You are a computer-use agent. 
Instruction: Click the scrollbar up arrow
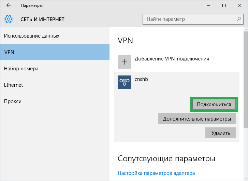click(246, 30)
